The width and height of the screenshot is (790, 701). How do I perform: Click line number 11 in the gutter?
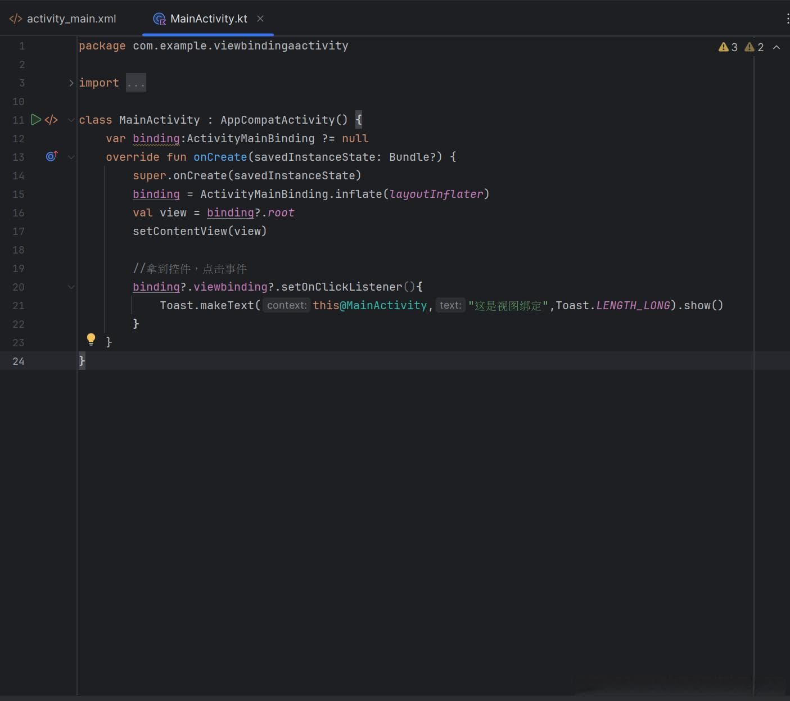[19, 120]
